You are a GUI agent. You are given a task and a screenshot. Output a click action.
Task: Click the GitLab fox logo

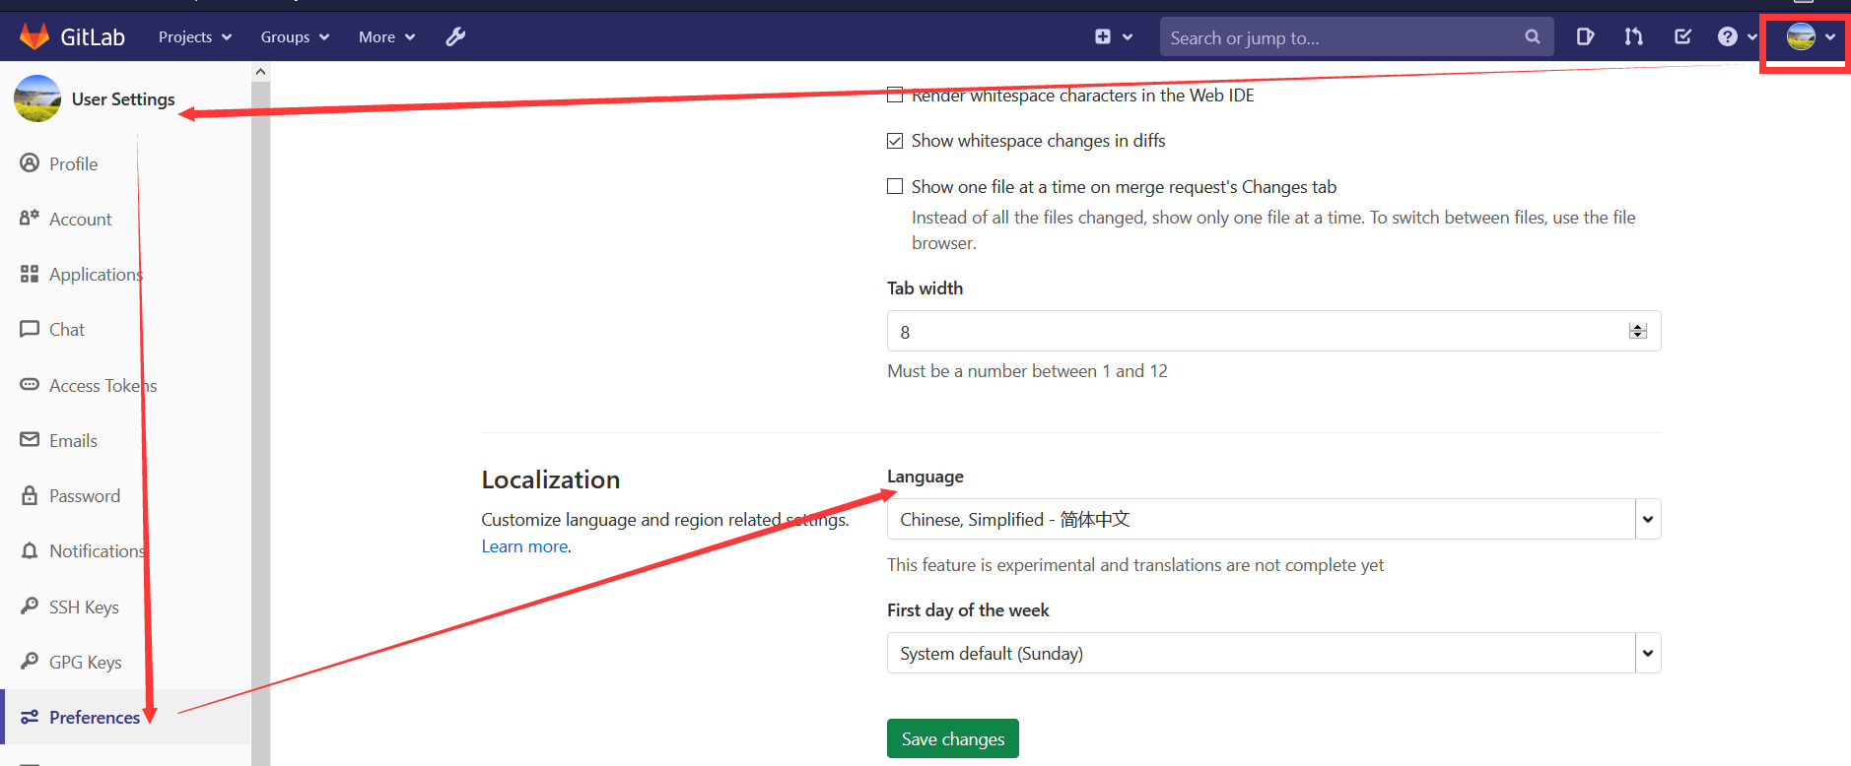(x=34, y=36)
